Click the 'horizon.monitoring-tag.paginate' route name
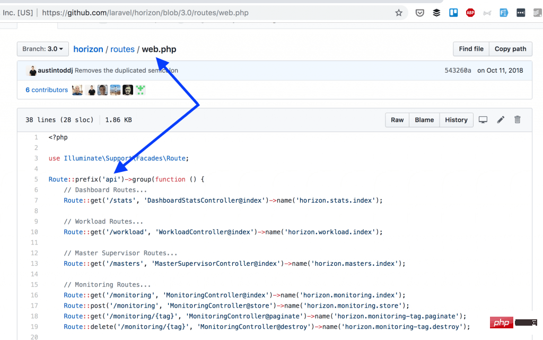 point(397,316)
